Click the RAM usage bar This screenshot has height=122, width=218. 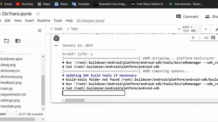tap(196, 27)
